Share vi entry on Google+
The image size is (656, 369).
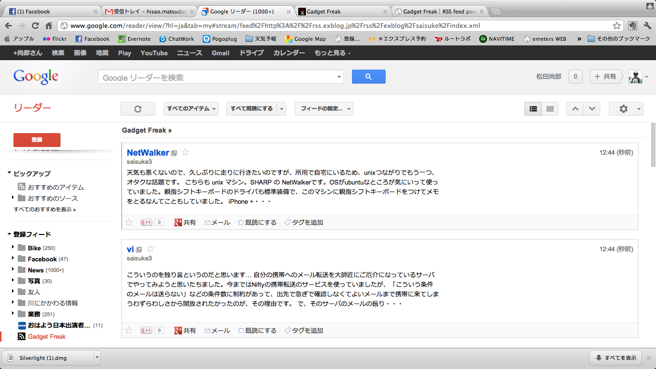[185, 331]
